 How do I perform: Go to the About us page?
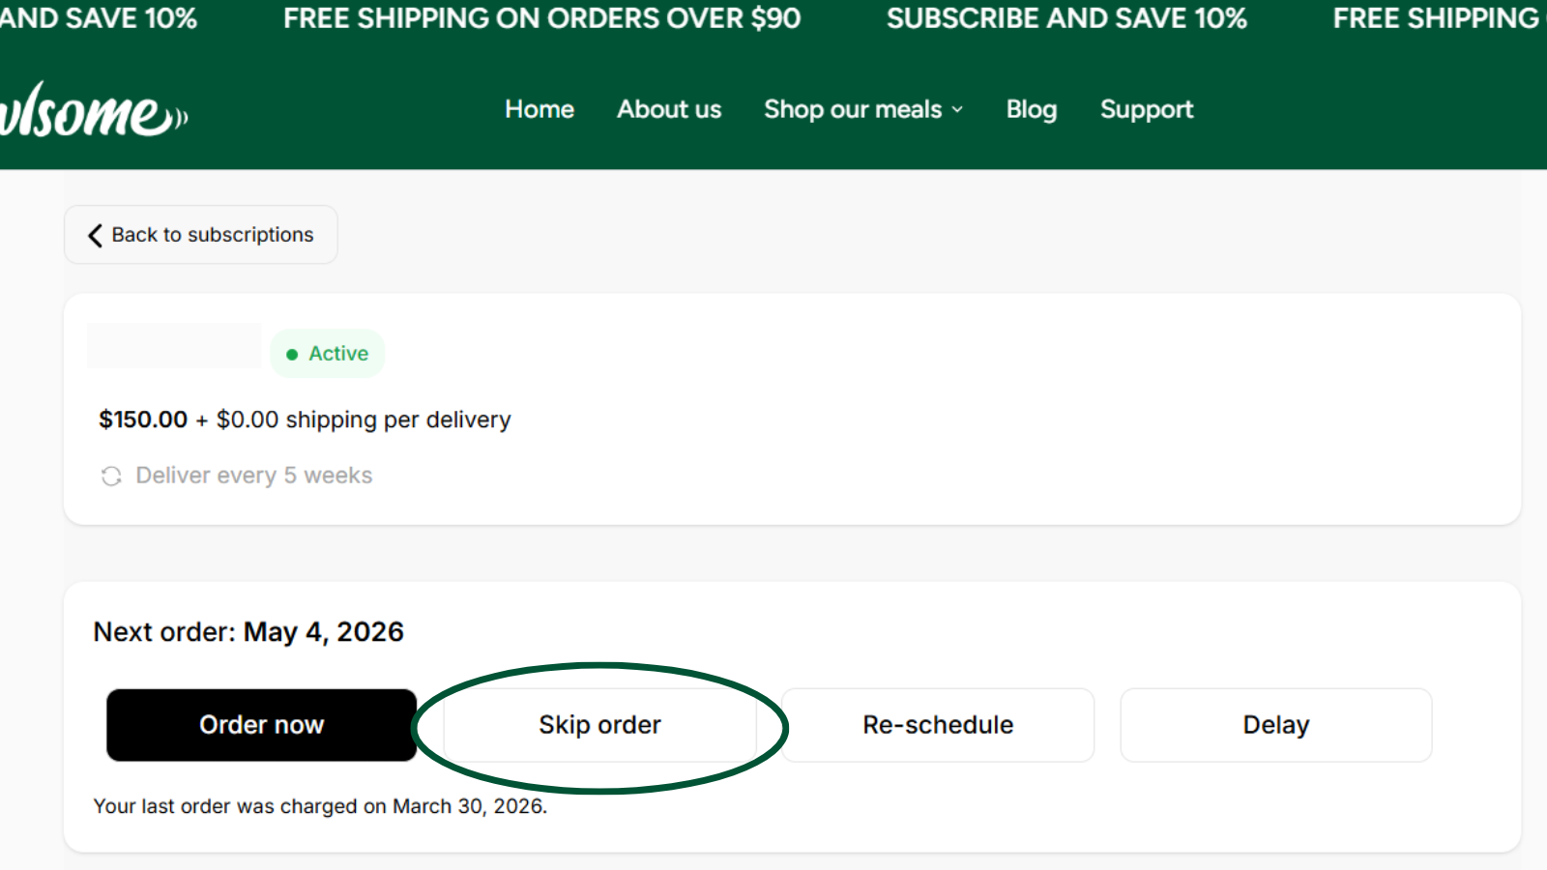[669, 109]
